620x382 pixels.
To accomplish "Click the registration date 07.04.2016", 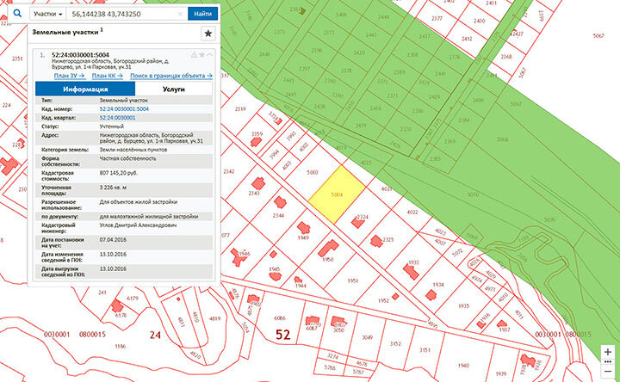I will 113,240.
